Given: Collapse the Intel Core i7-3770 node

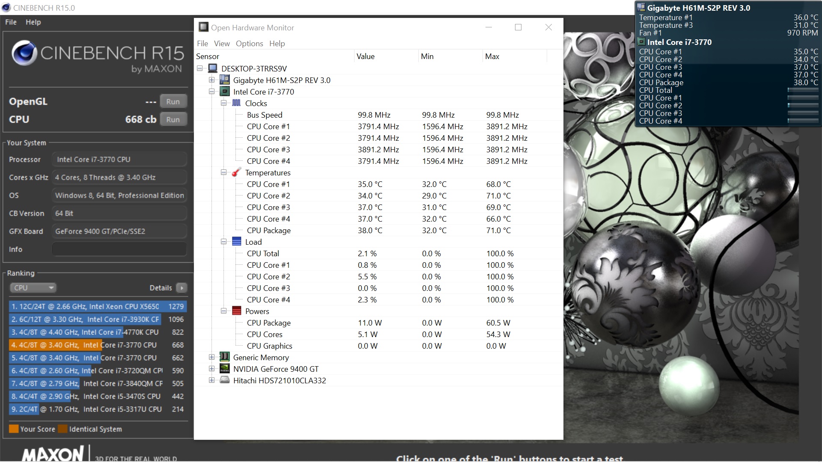Looking at the screenshot, I should (x=211, y=92).
